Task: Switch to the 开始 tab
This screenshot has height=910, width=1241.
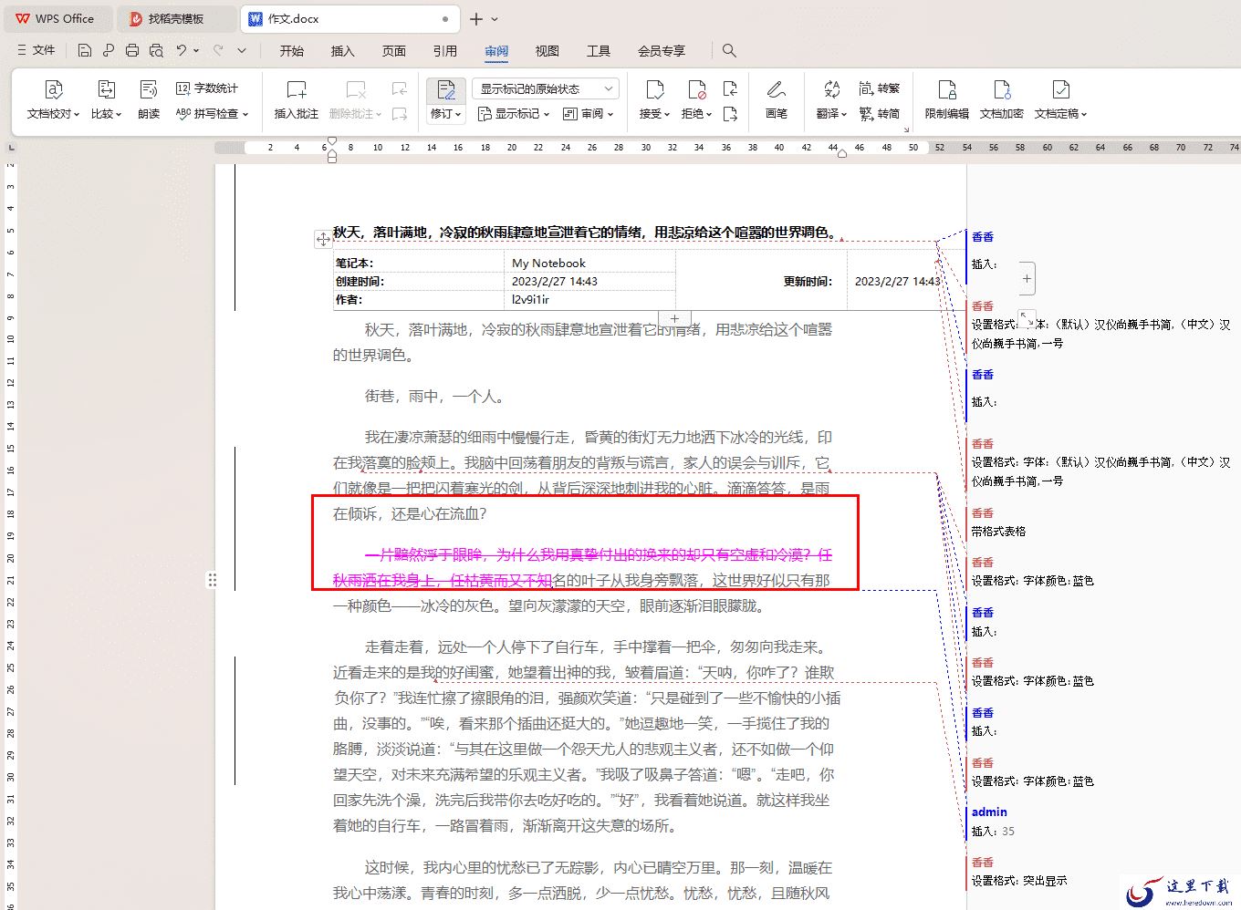Action: click(x=292, y=51)
